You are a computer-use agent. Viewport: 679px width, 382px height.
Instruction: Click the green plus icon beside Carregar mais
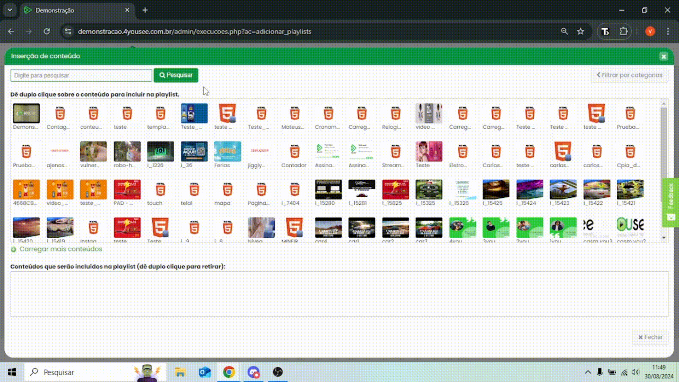click(x=13, y=249)
